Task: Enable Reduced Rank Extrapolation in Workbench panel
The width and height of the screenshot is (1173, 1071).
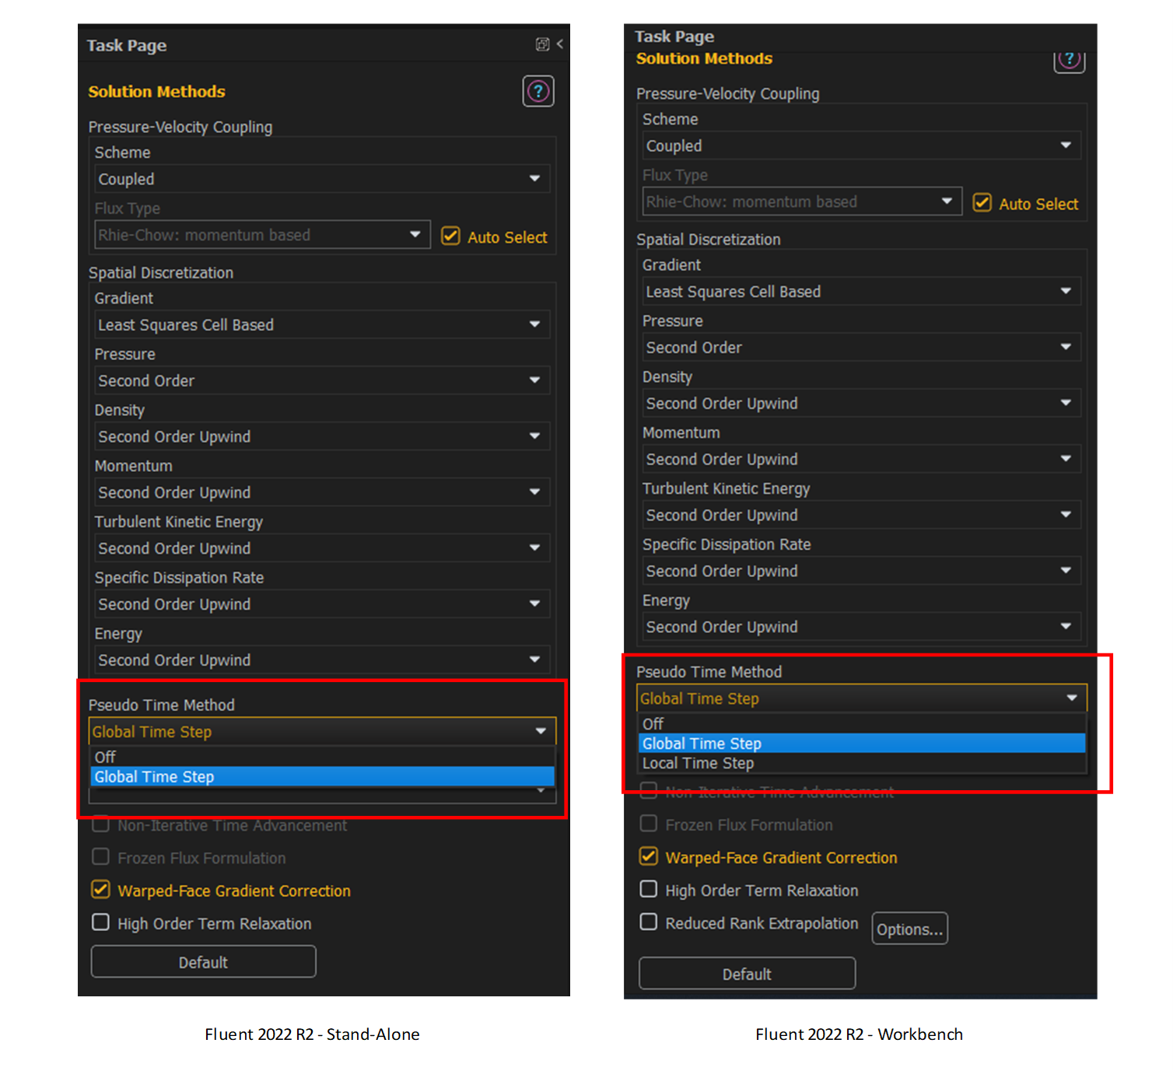Action: coord(649,922)
